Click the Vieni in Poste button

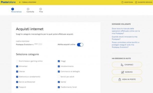127,79
